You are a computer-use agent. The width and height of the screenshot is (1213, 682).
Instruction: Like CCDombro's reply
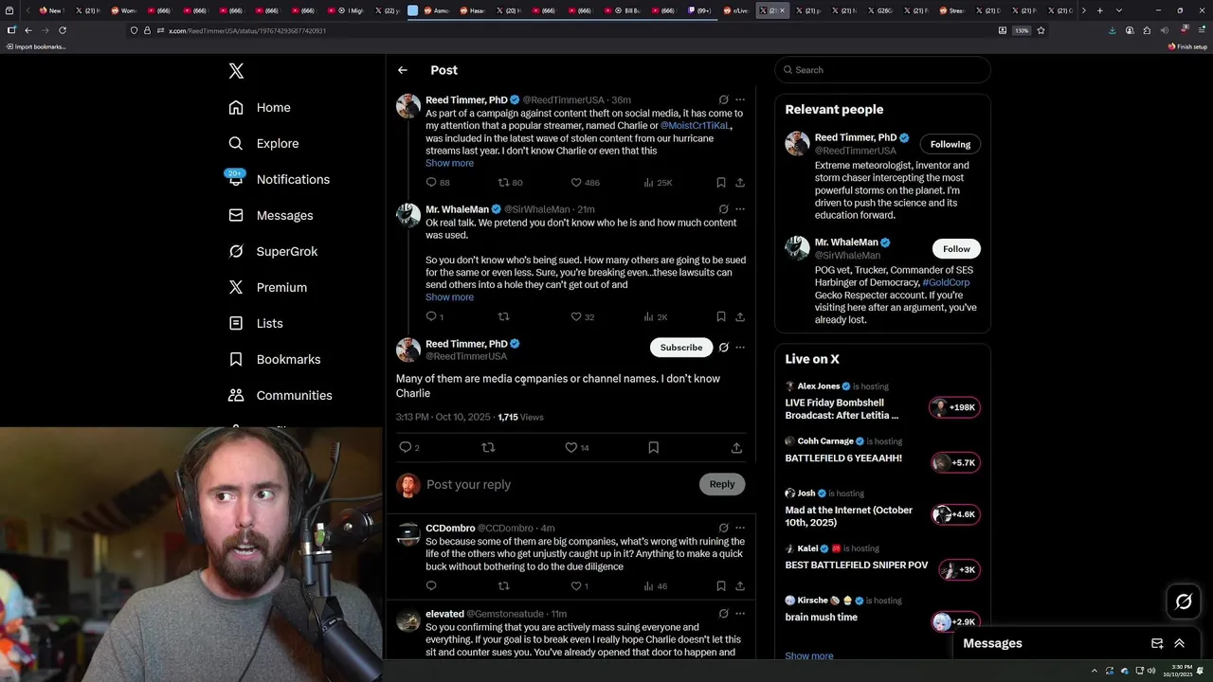point(575,586)
